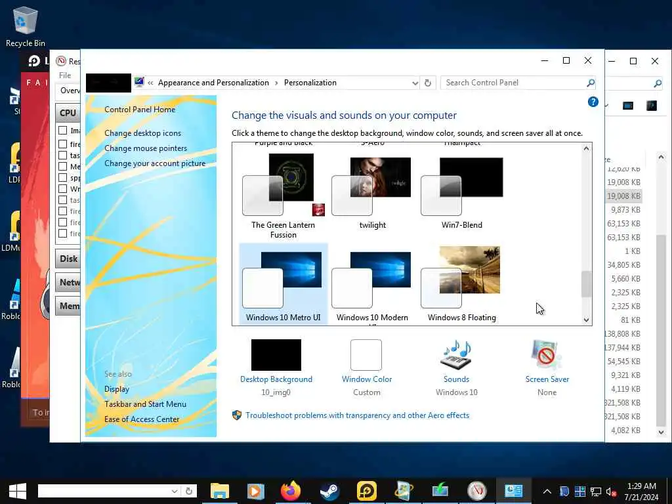The height and width of the screenshot is (504, 672).
Task: Open the Display link under See also
Action: (x=117, y=389)
